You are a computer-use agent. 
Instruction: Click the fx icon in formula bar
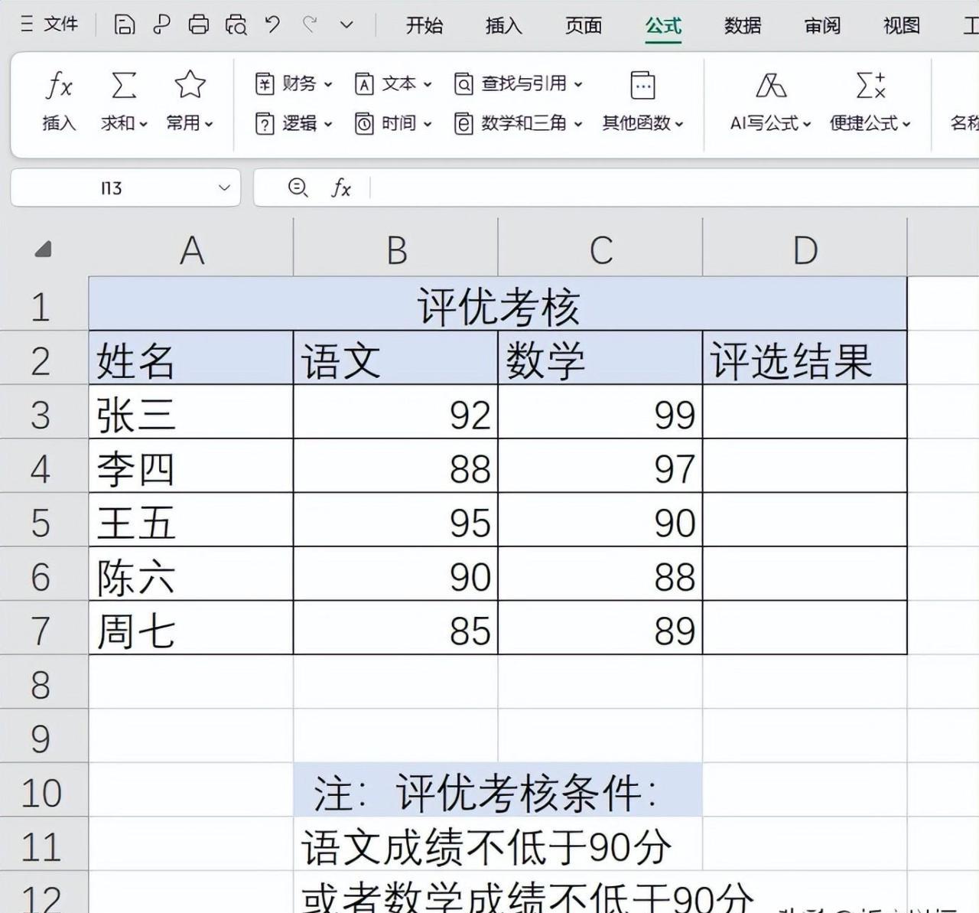point(341,187)
